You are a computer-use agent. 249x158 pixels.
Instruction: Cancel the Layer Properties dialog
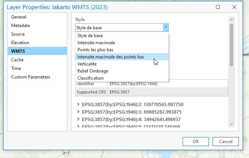tap(225, 141)
